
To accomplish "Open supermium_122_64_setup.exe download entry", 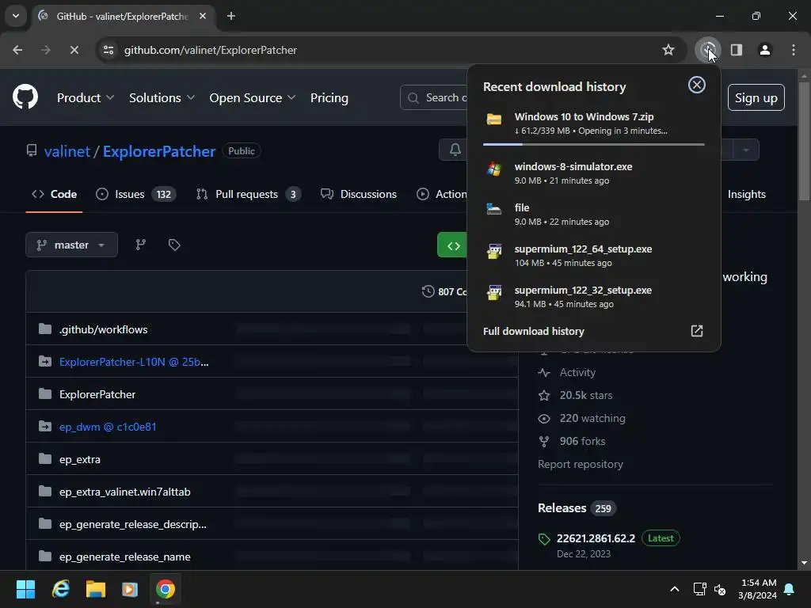I will coord(594,256).
